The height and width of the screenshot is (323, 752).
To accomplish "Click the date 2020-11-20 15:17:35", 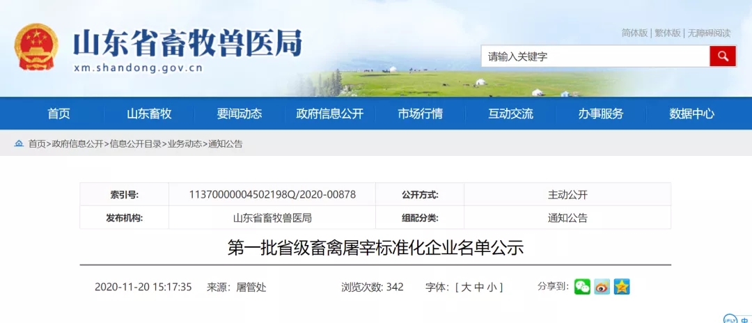I will pos(143,287).
